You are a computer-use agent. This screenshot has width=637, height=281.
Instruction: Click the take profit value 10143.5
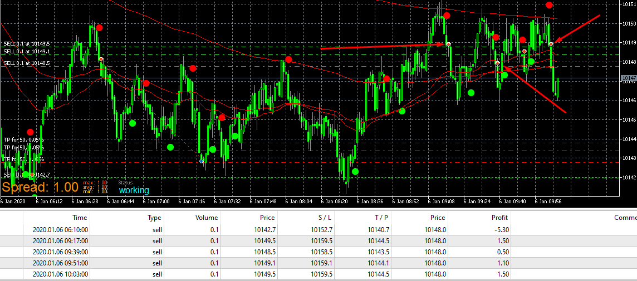tap(378, 252)
